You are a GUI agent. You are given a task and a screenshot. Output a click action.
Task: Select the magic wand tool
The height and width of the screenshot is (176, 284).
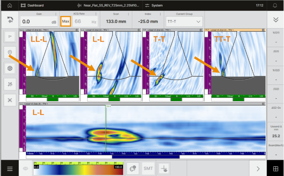10,84
